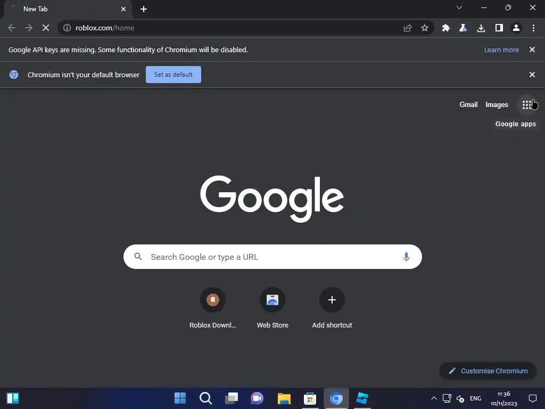Open network status tray icon
The width and height of the screenshot is (545, 409).
pos(447,398)
